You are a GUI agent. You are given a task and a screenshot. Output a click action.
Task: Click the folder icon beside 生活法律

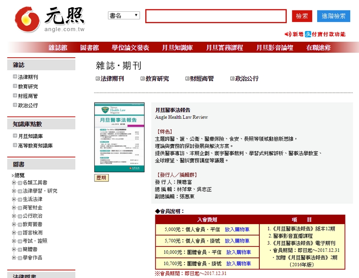click(x=20, y=200)
